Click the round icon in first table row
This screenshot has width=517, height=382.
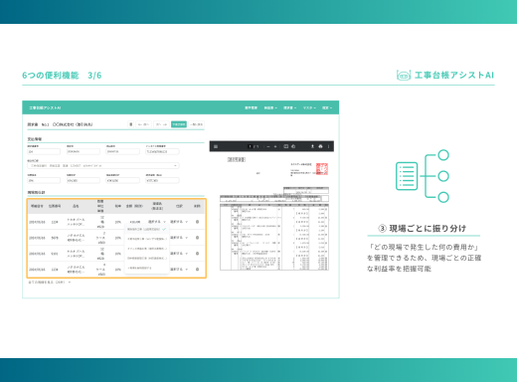(197, 222)
